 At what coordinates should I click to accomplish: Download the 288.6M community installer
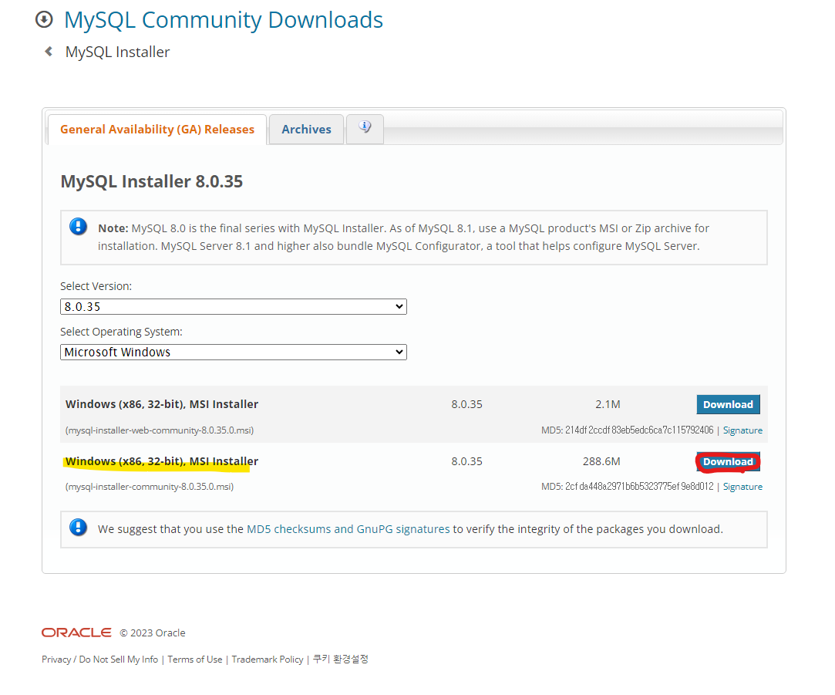tap(728, 461)
